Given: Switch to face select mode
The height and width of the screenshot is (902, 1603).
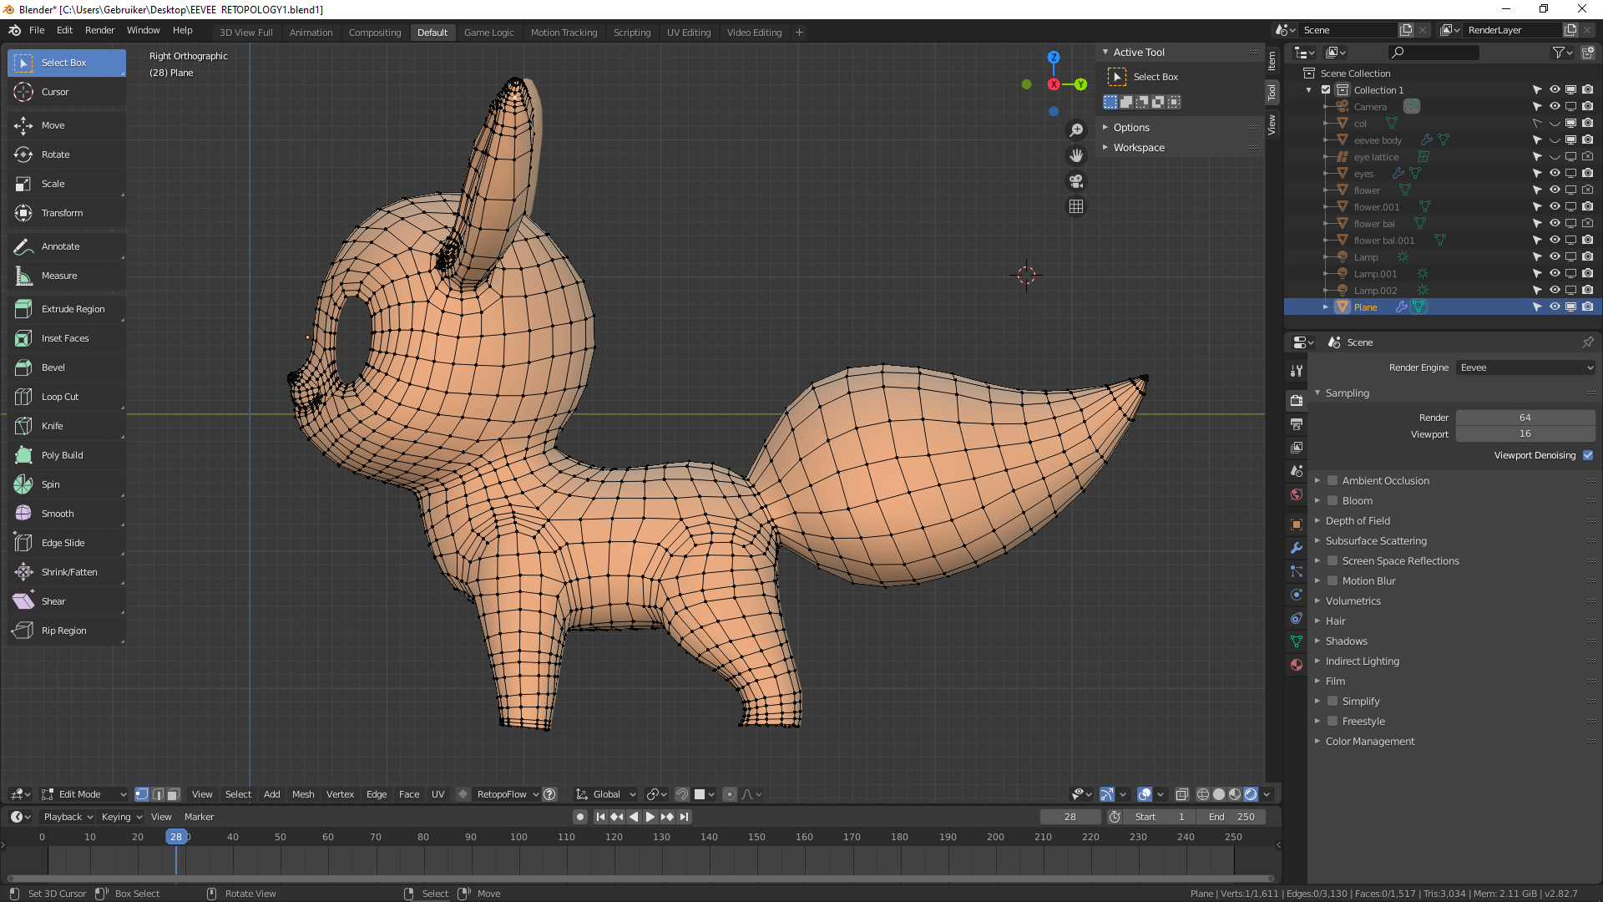Looking at the screenshot, I should [173, 794].
